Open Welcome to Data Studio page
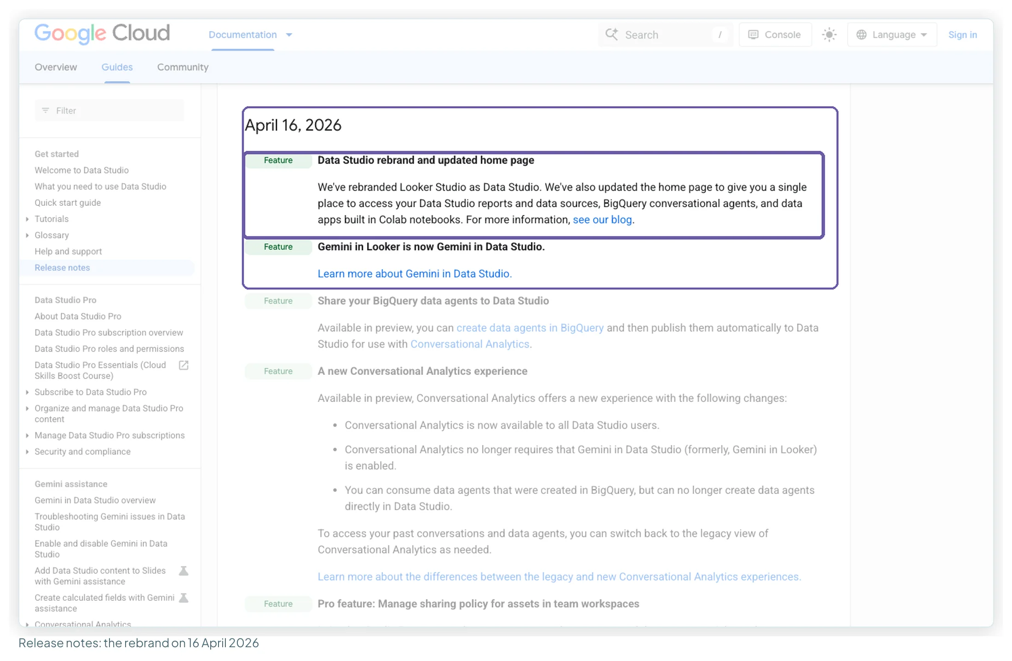The height and width of the screenshot is (661, 1012). tap(81, 170)
